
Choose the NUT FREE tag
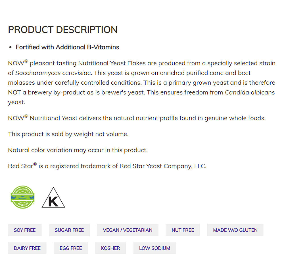183,230
